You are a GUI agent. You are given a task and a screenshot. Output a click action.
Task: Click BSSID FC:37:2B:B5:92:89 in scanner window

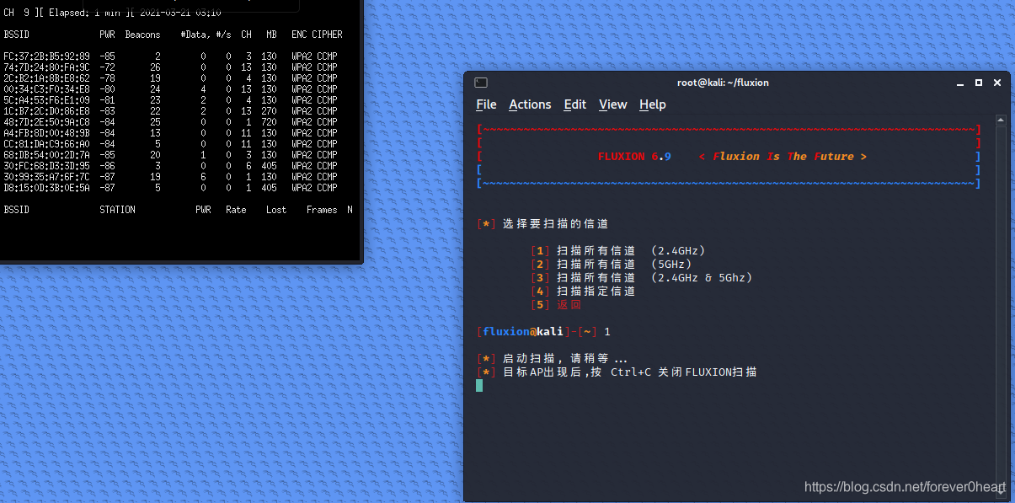46,56
